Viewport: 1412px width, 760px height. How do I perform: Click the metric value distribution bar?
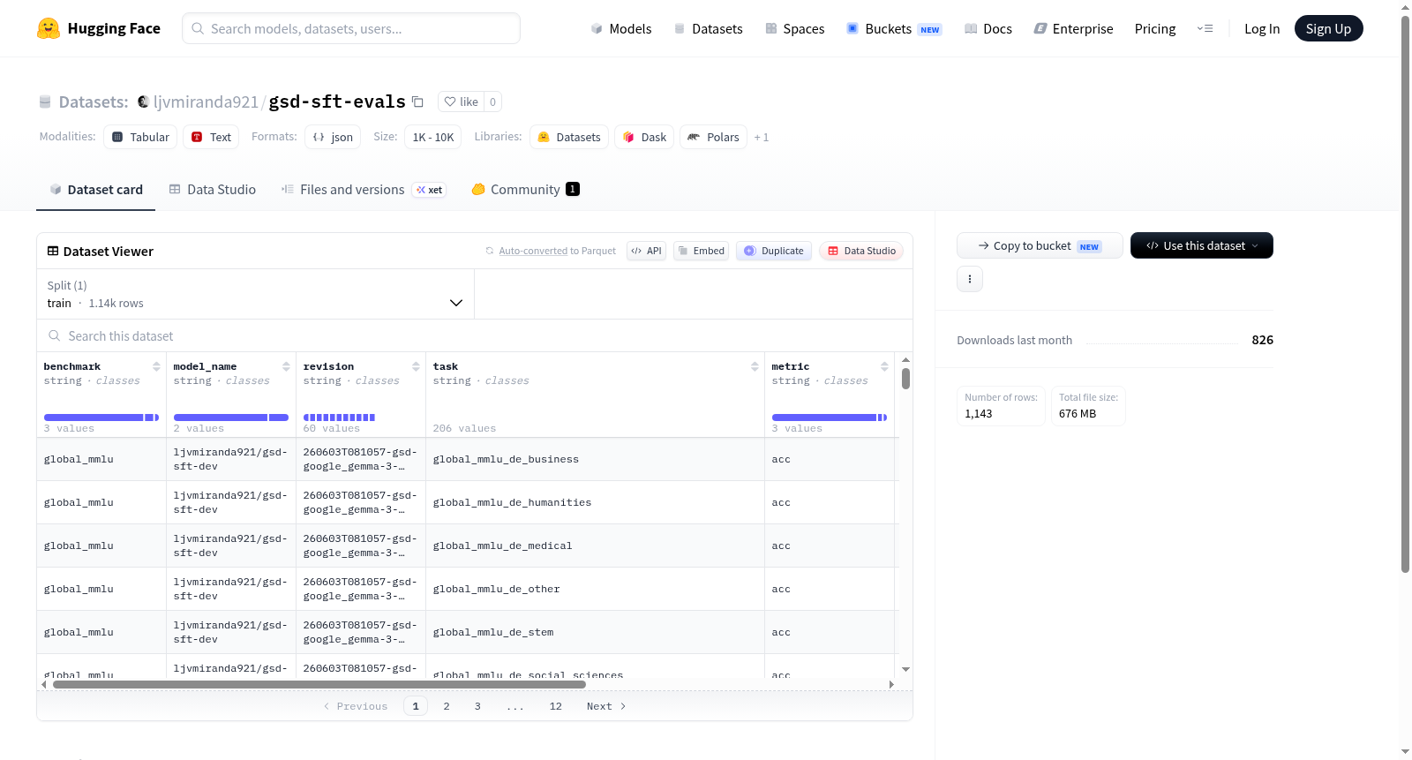coord(830,418)
